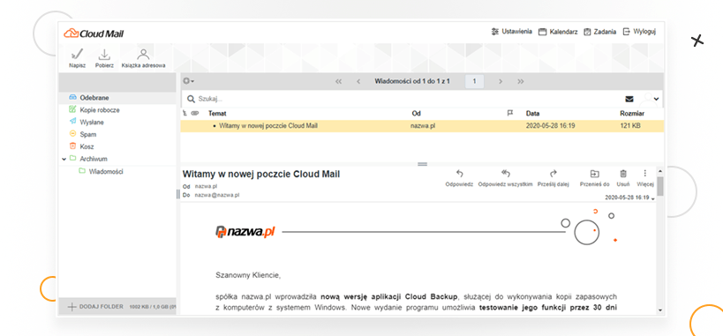Image resolution: width=723 pixels, height=336 pixels.
Task: Click the 121 KB size cell
Action: pyautogui.click(x=631, y=125)
